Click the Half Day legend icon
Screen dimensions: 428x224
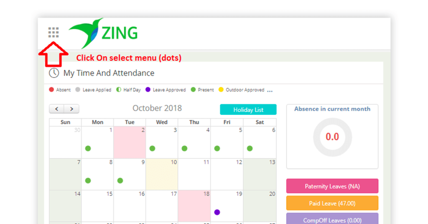[119, 89]
